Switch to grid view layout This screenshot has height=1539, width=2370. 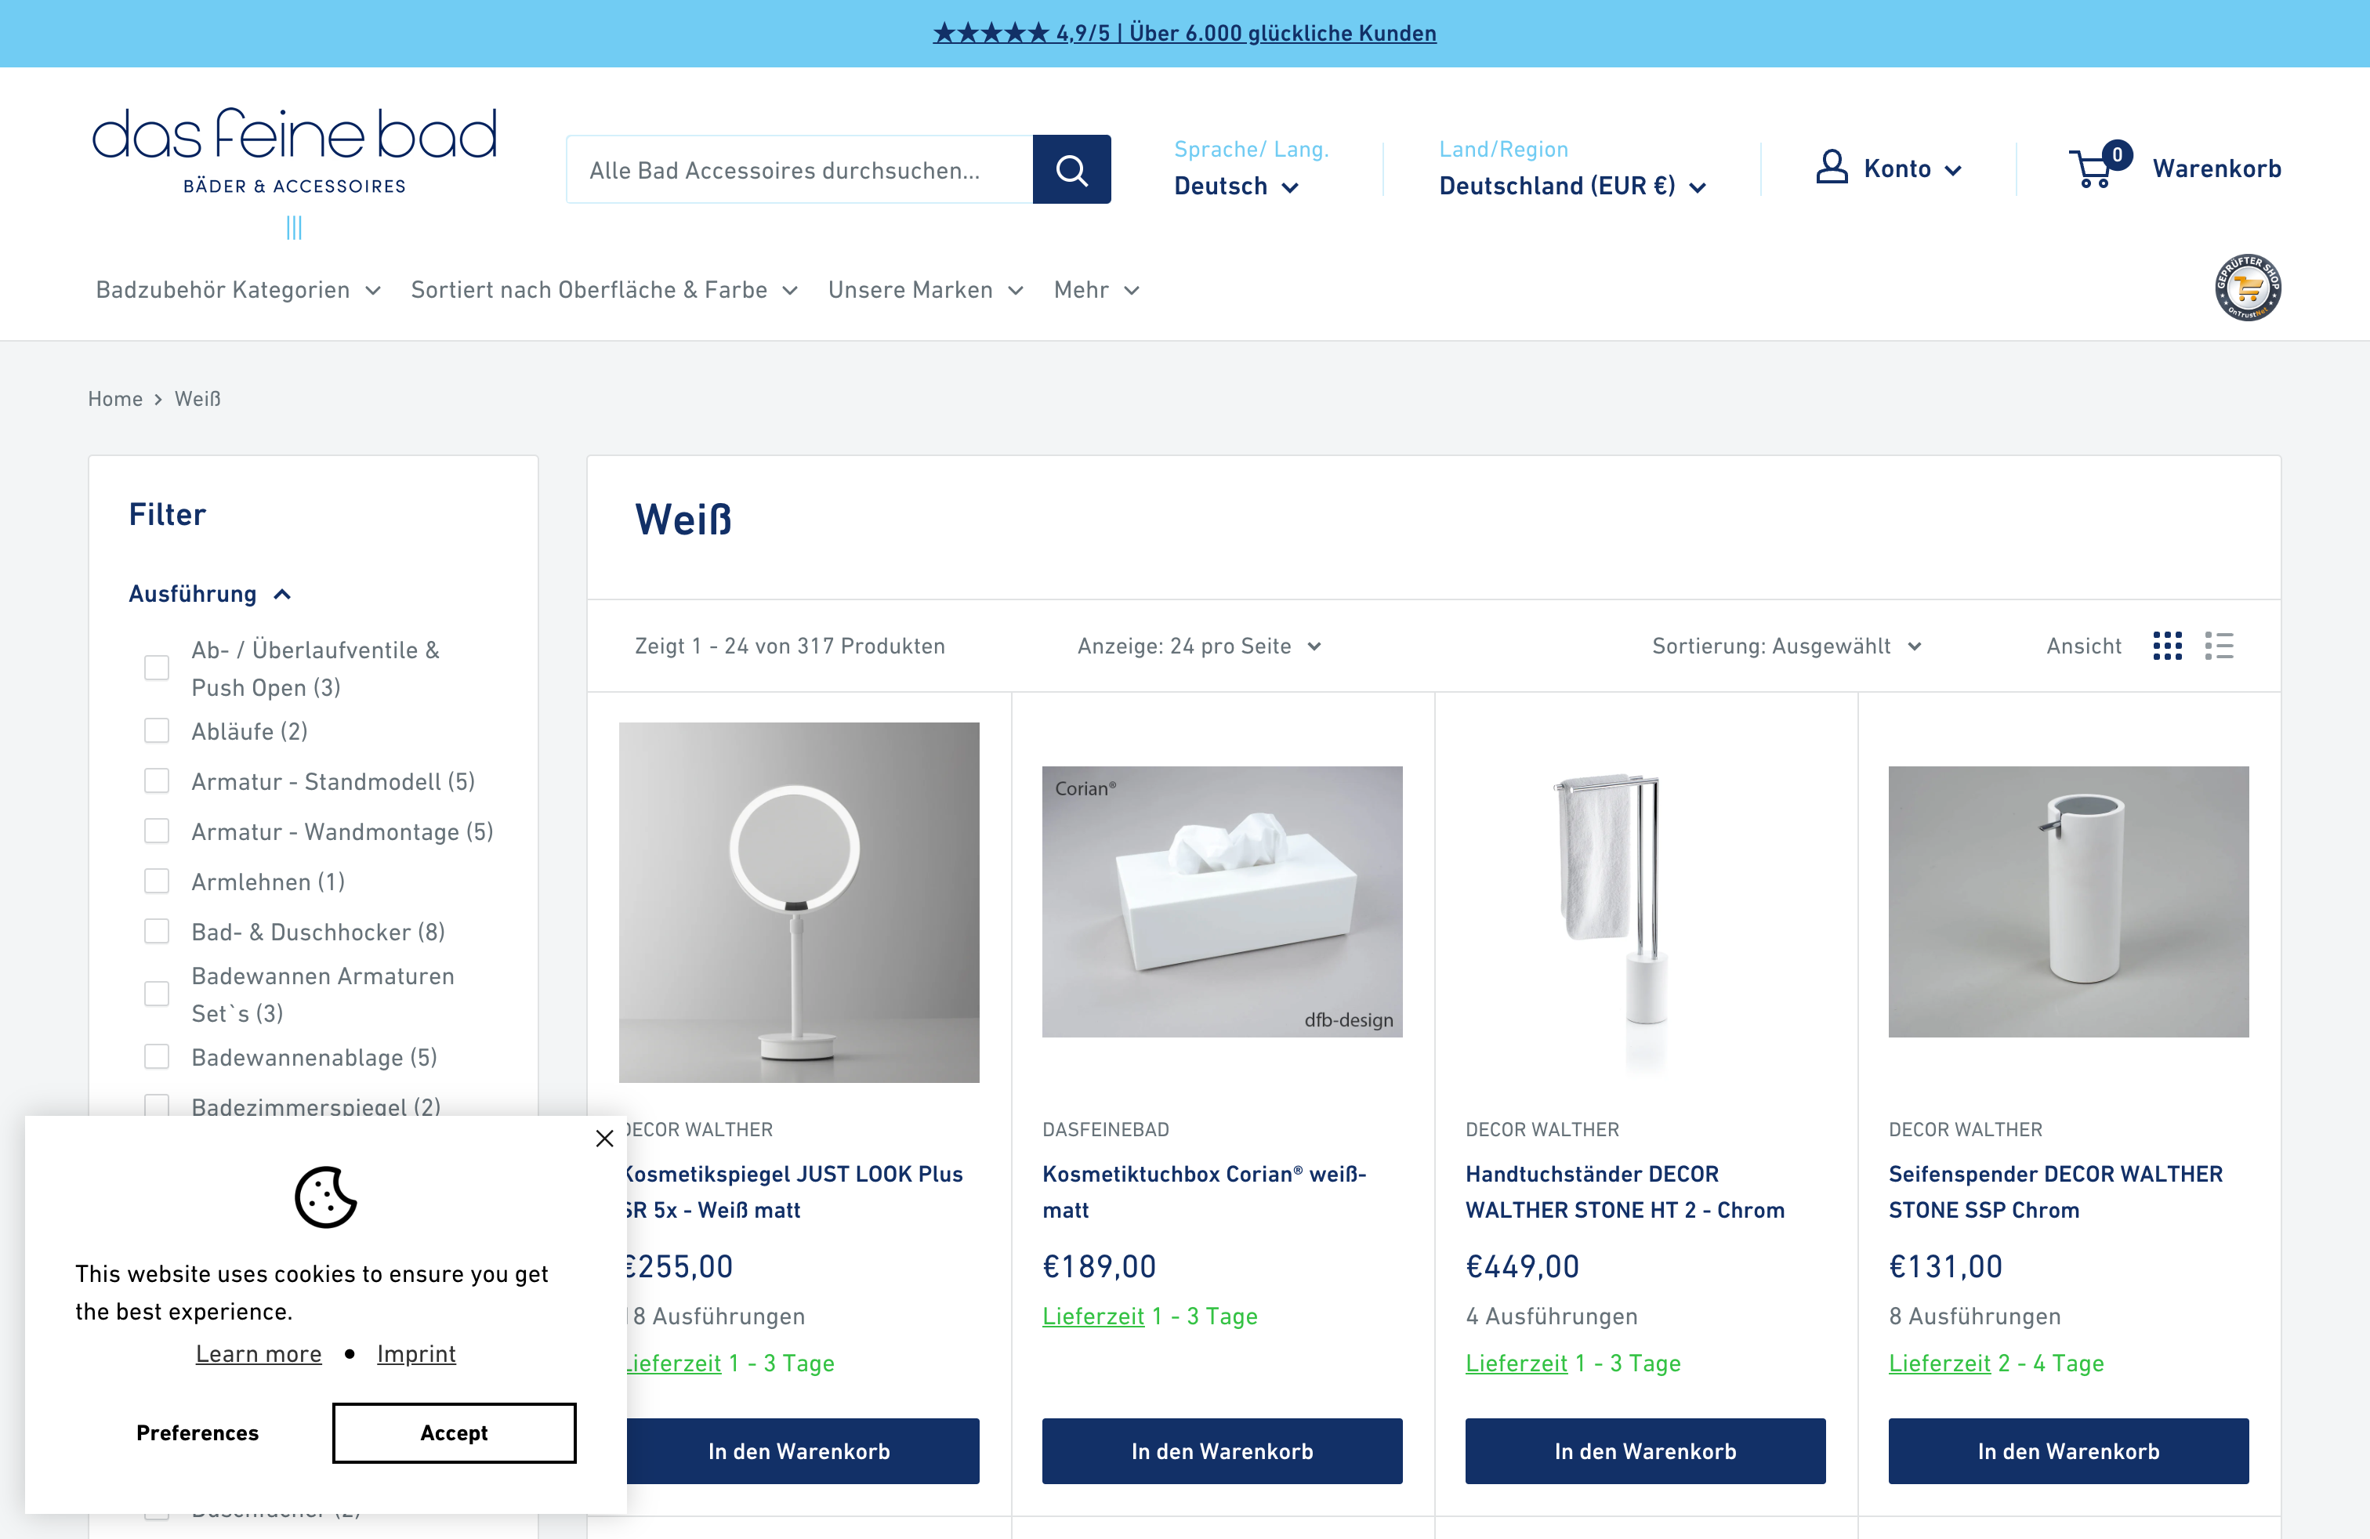[2167, 646]
